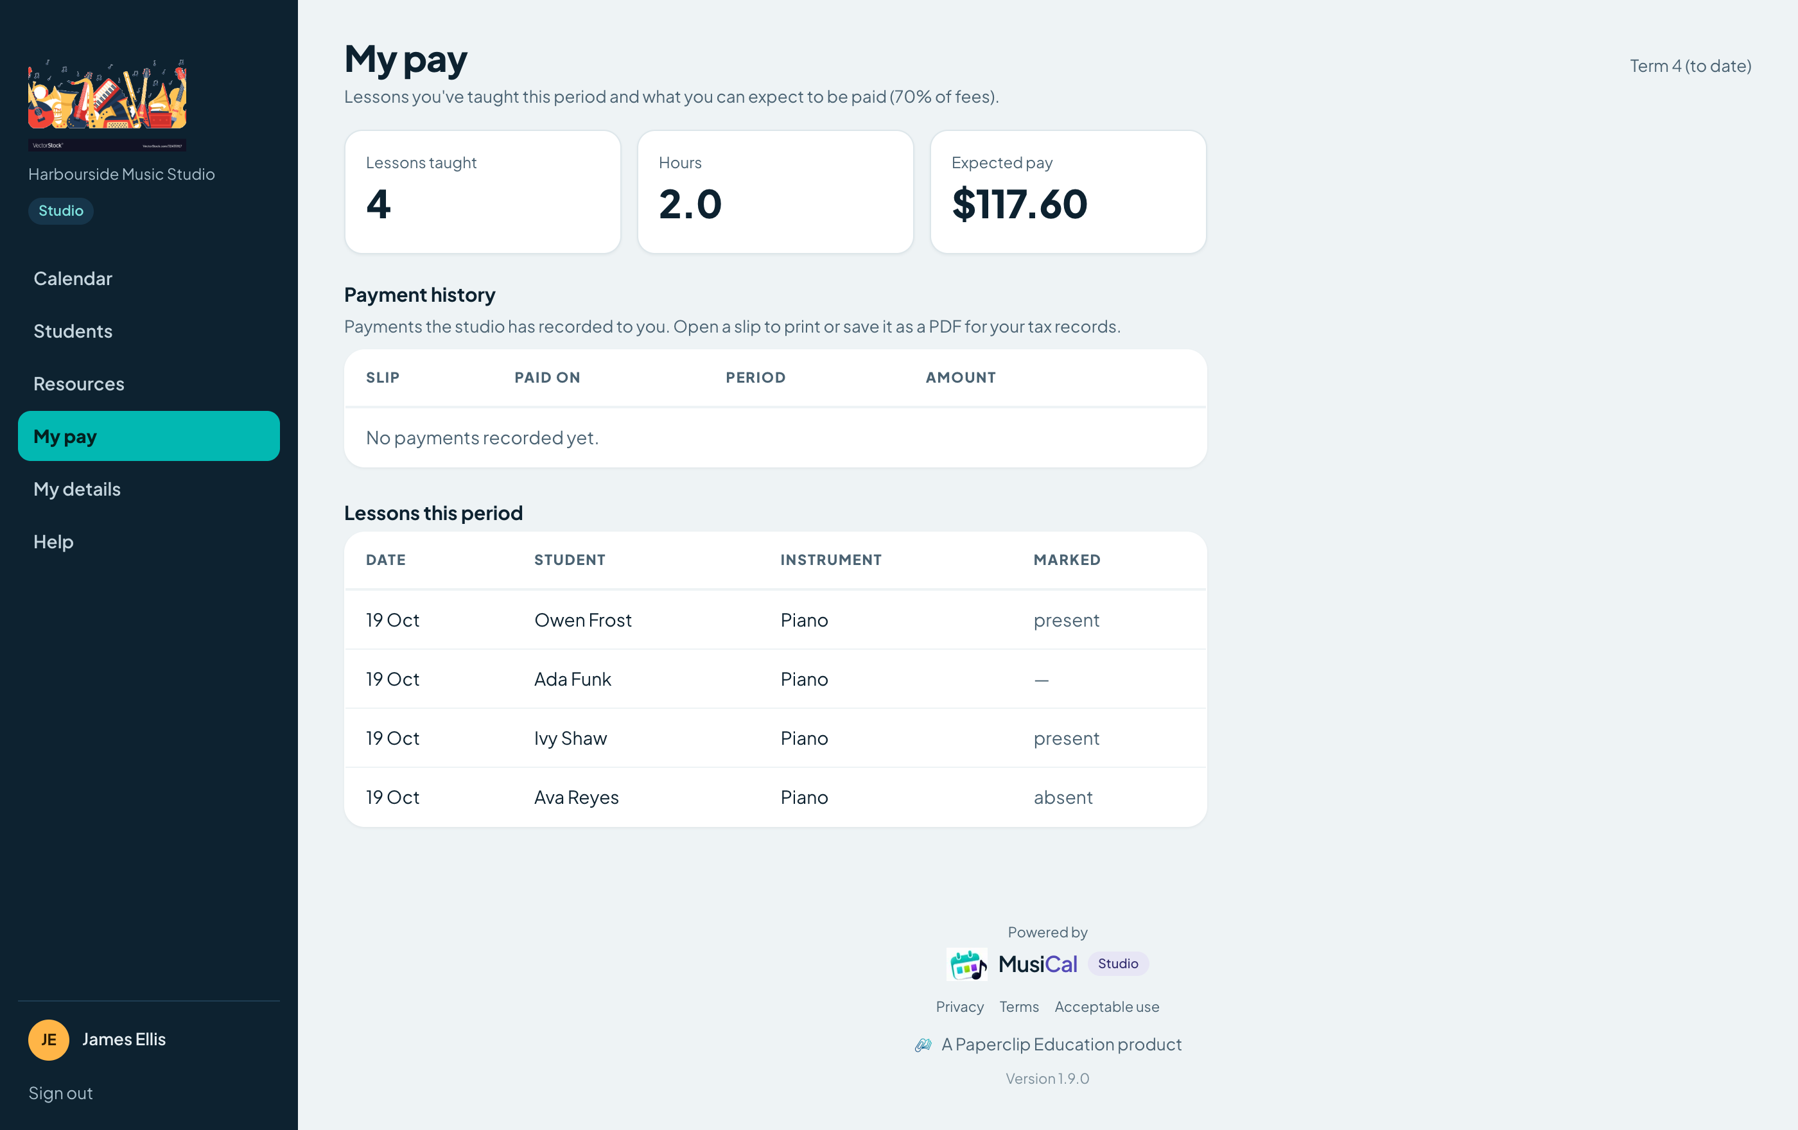Click the Expected pay $117.60 value
This screenshot has height=1130, width=1798.
point(1019,204)
